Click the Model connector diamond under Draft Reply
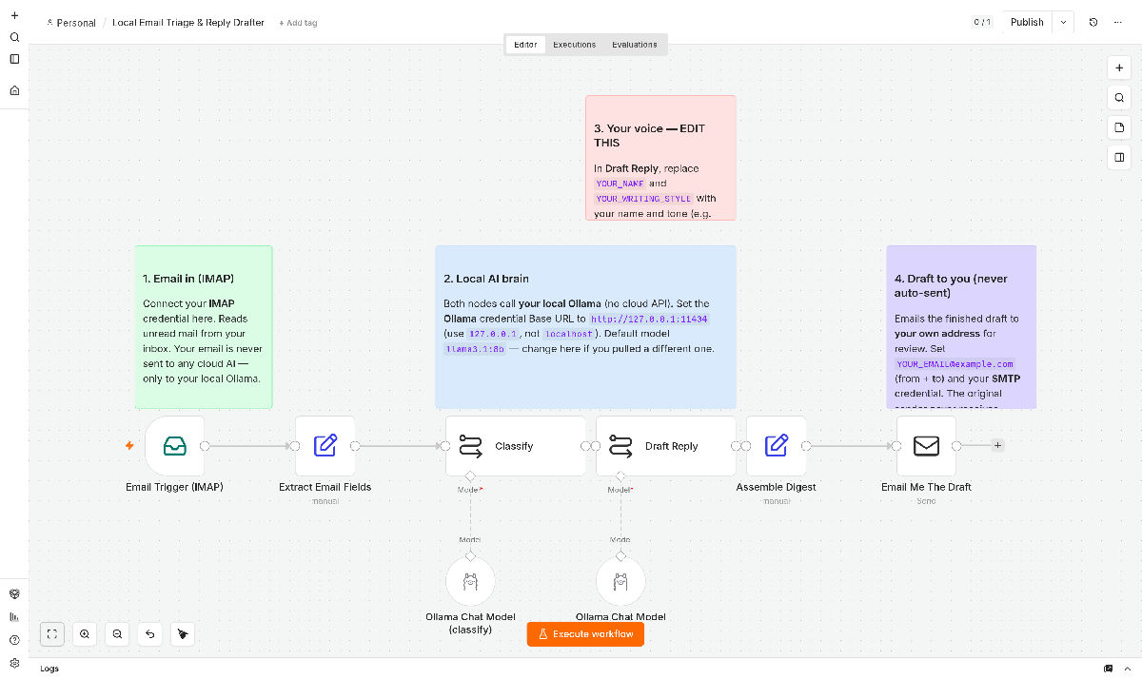Image resolution: width=1142 pixels, height=679 pixels. click(620, 475)
